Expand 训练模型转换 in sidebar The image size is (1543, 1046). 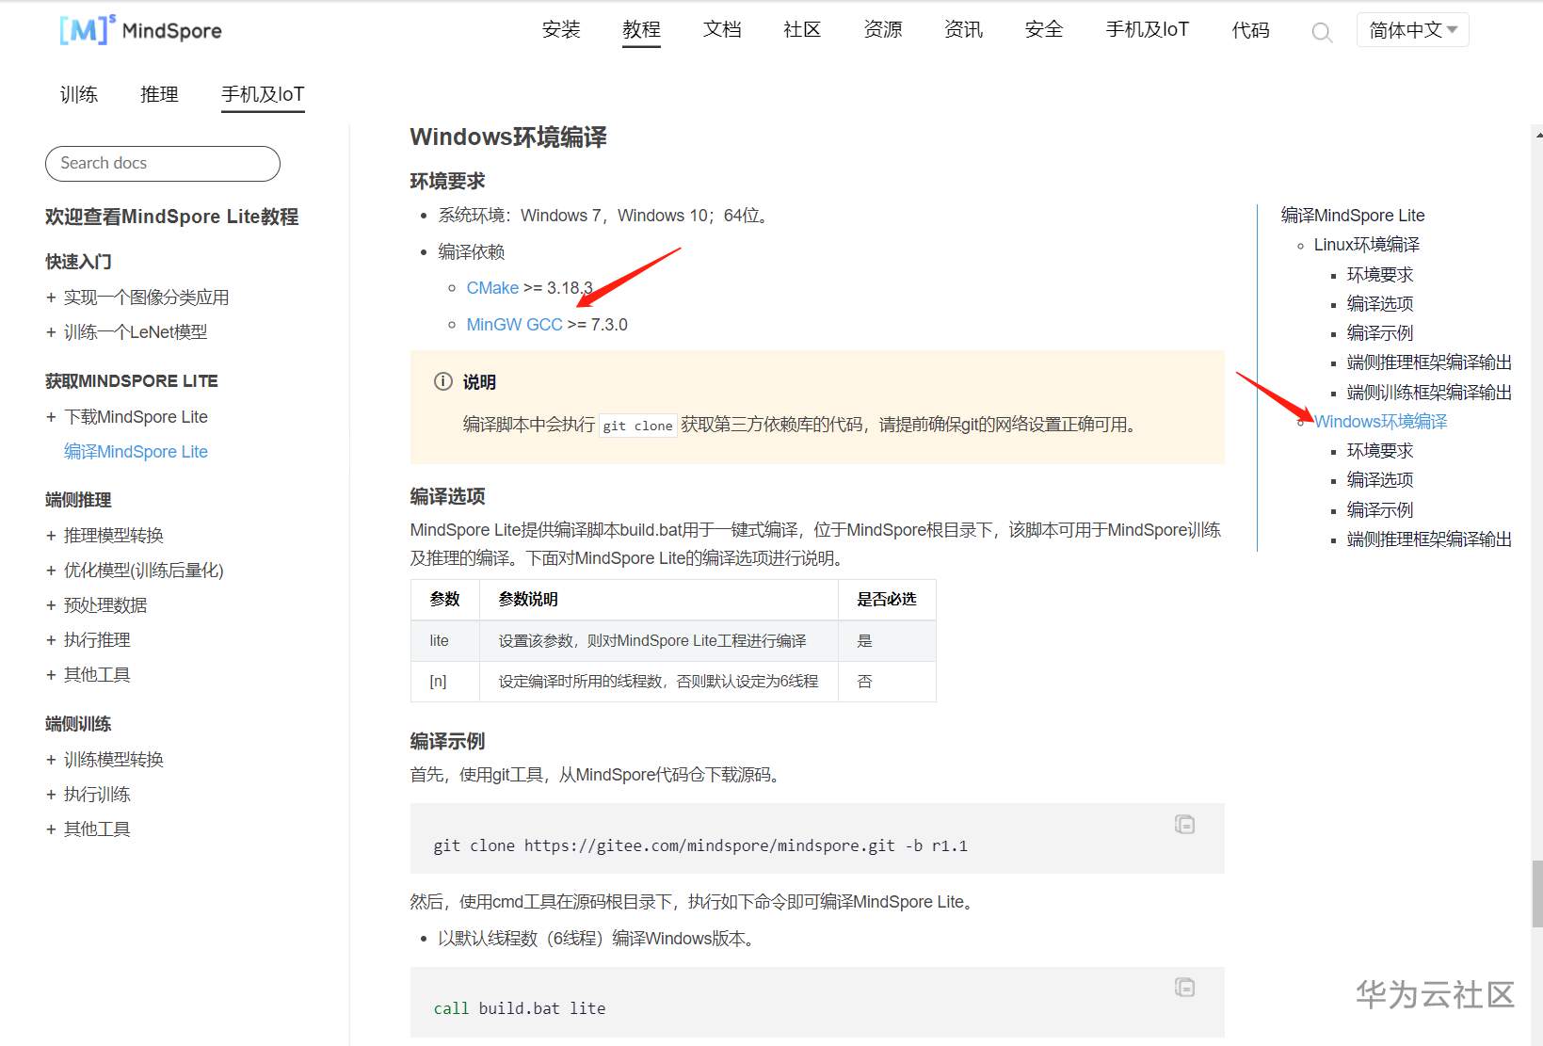click(x=51, y=760)
